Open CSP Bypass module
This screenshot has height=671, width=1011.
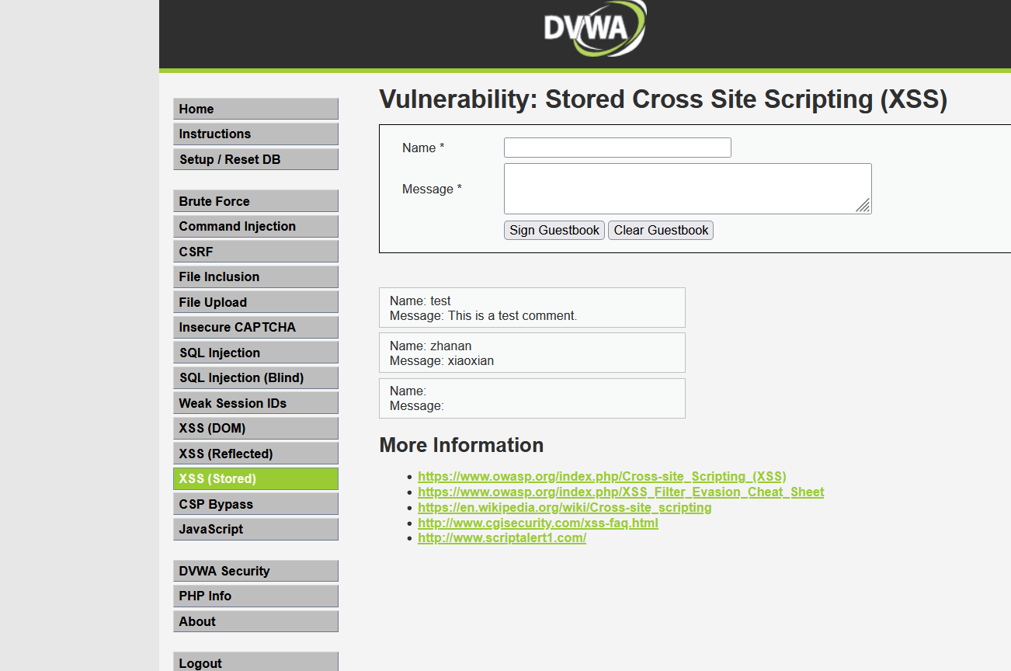(255, 504)
